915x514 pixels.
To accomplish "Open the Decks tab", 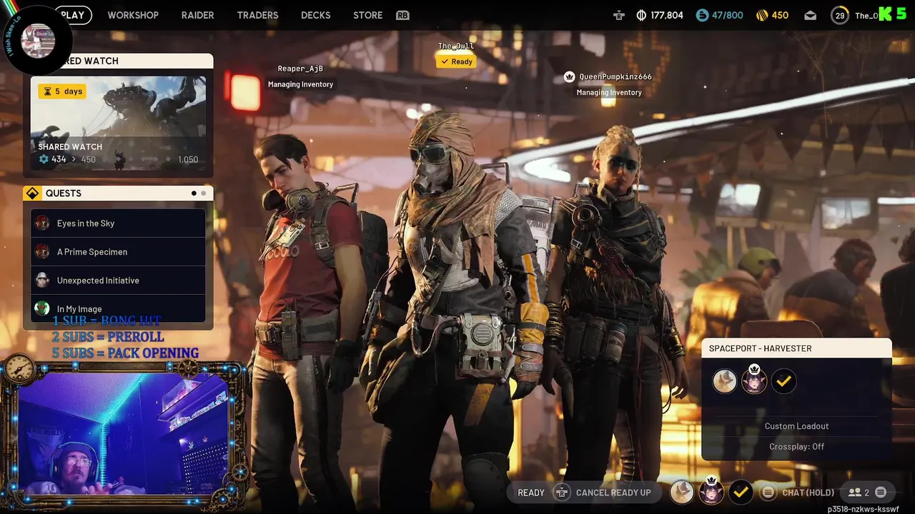I will [315, 15].
